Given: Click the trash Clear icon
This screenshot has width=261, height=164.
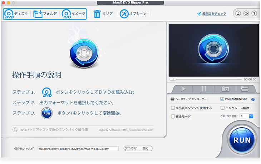Looking at the screenshot, I should pyautogui.click(x=97, y=14).
